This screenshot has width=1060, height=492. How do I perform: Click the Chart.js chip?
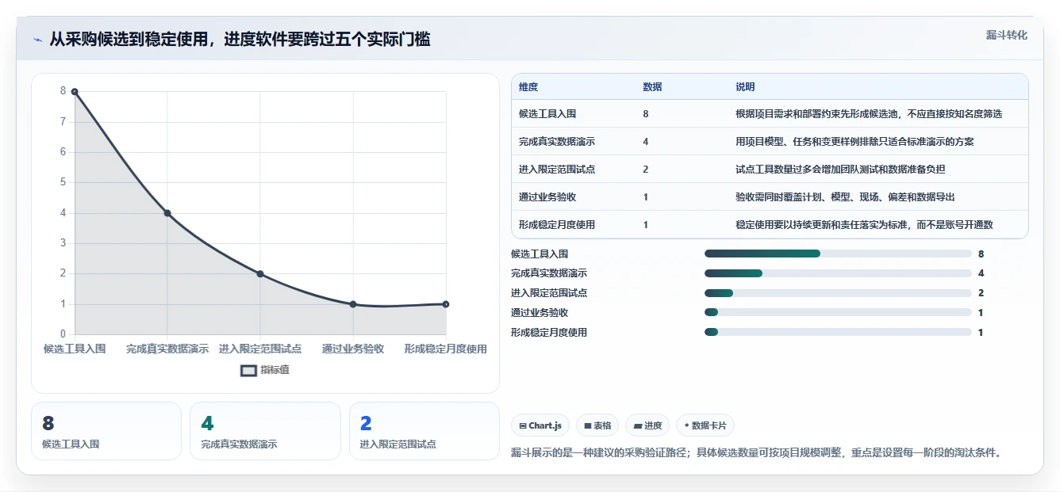[x=540, y=425]
